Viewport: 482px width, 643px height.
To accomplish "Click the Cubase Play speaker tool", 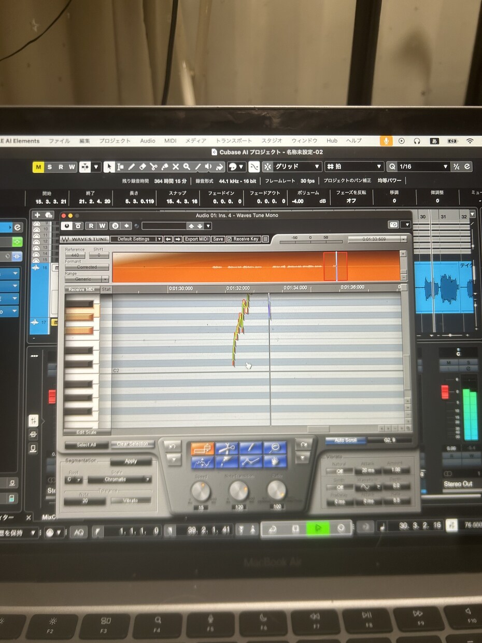I will (x=208, y=166).
